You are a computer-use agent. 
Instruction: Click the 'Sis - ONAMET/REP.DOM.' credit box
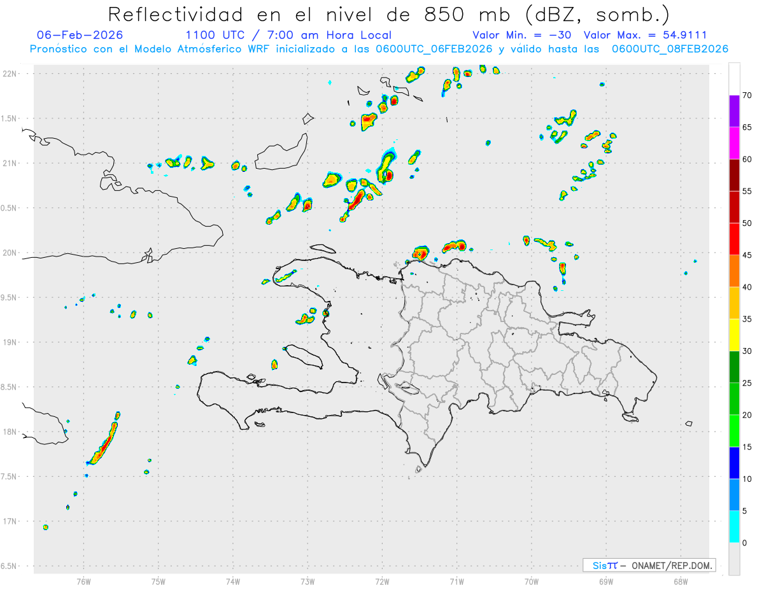click(x=649, y=565)
